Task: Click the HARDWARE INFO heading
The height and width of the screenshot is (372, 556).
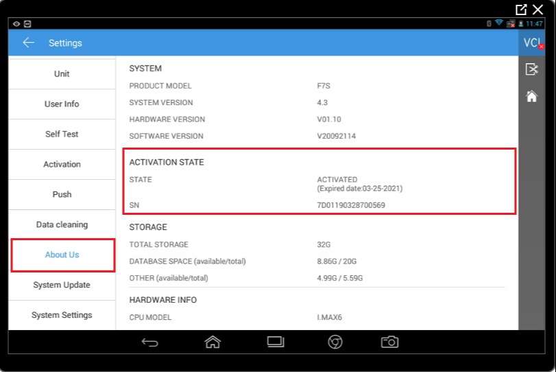Action: [x=162, y=300]
